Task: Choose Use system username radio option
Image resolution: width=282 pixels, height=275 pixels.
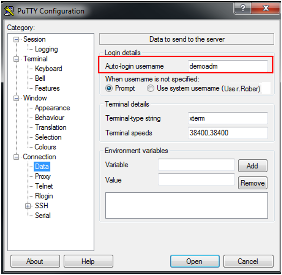Action: tap(150, 88)
